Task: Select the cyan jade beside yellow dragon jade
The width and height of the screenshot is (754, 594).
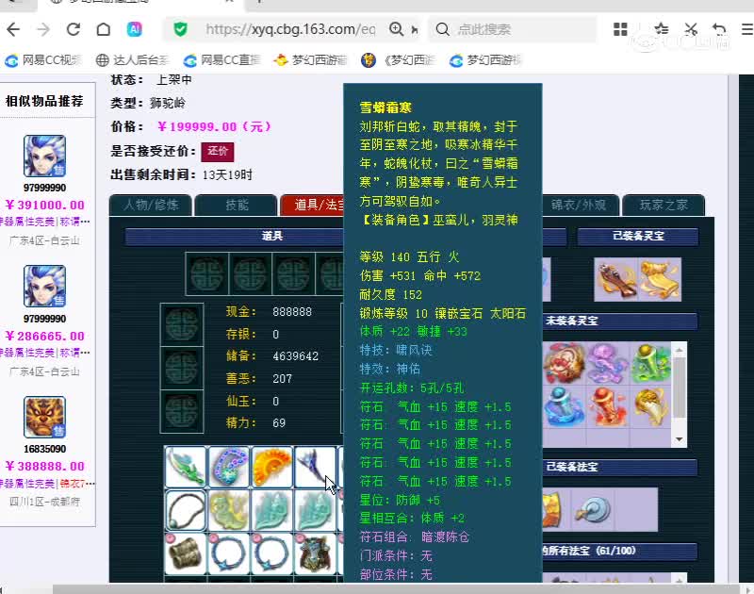Action: (271, 510)
